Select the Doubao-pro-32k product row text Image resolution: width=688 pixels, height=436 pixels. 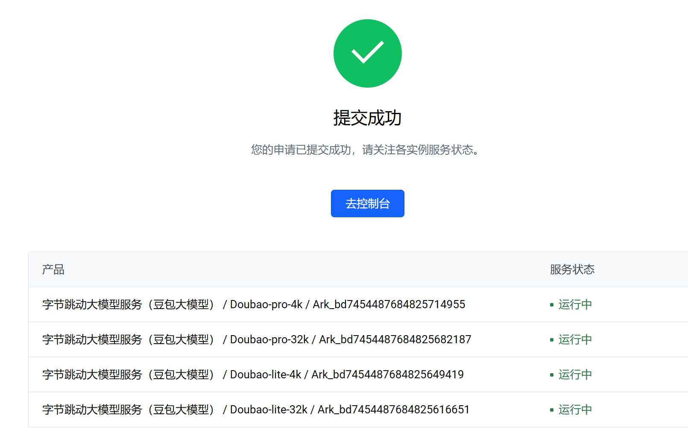point(257,339)
